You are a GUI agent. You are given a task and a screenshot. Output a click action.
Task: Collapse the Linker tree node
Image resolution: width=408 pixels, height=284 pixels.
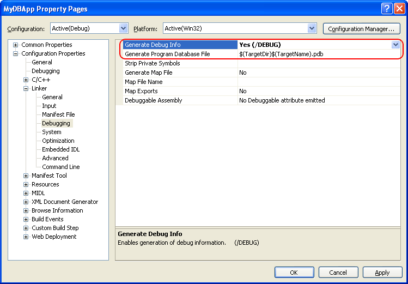tap(26, 88)
